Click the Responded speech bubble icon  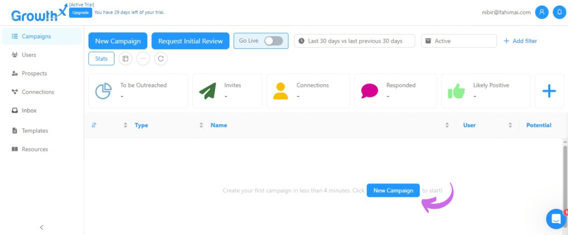point(369,91)
